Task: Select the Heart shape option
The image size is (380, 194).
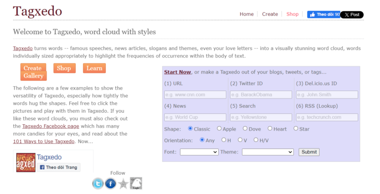Action: click(270, 129)
